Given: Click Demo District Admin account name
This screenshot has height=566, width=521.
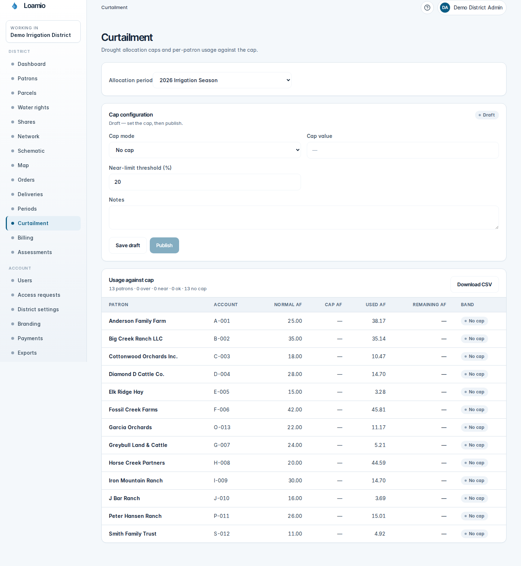Looking at the screenshot, I should (478, 8).
